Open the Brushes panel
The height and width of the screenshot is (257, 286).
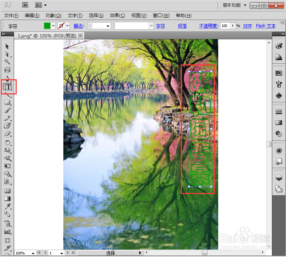[279, 84]
